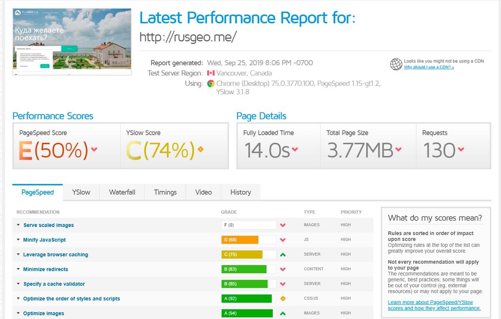Screen dimensions: 501x319
Task: Expand the Minify JavaScript recommendation
Action: [44, 240]
